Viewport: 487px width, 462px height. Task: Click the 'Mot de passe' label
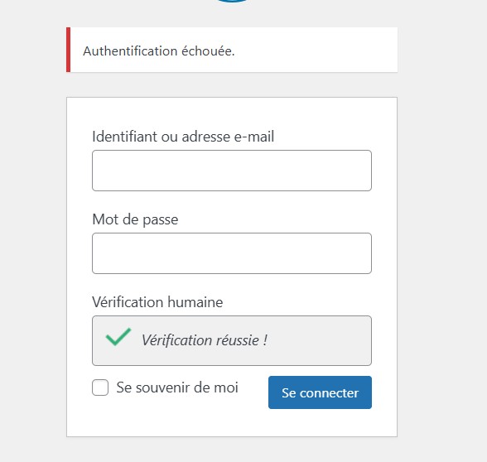click(x=135, y=219)
